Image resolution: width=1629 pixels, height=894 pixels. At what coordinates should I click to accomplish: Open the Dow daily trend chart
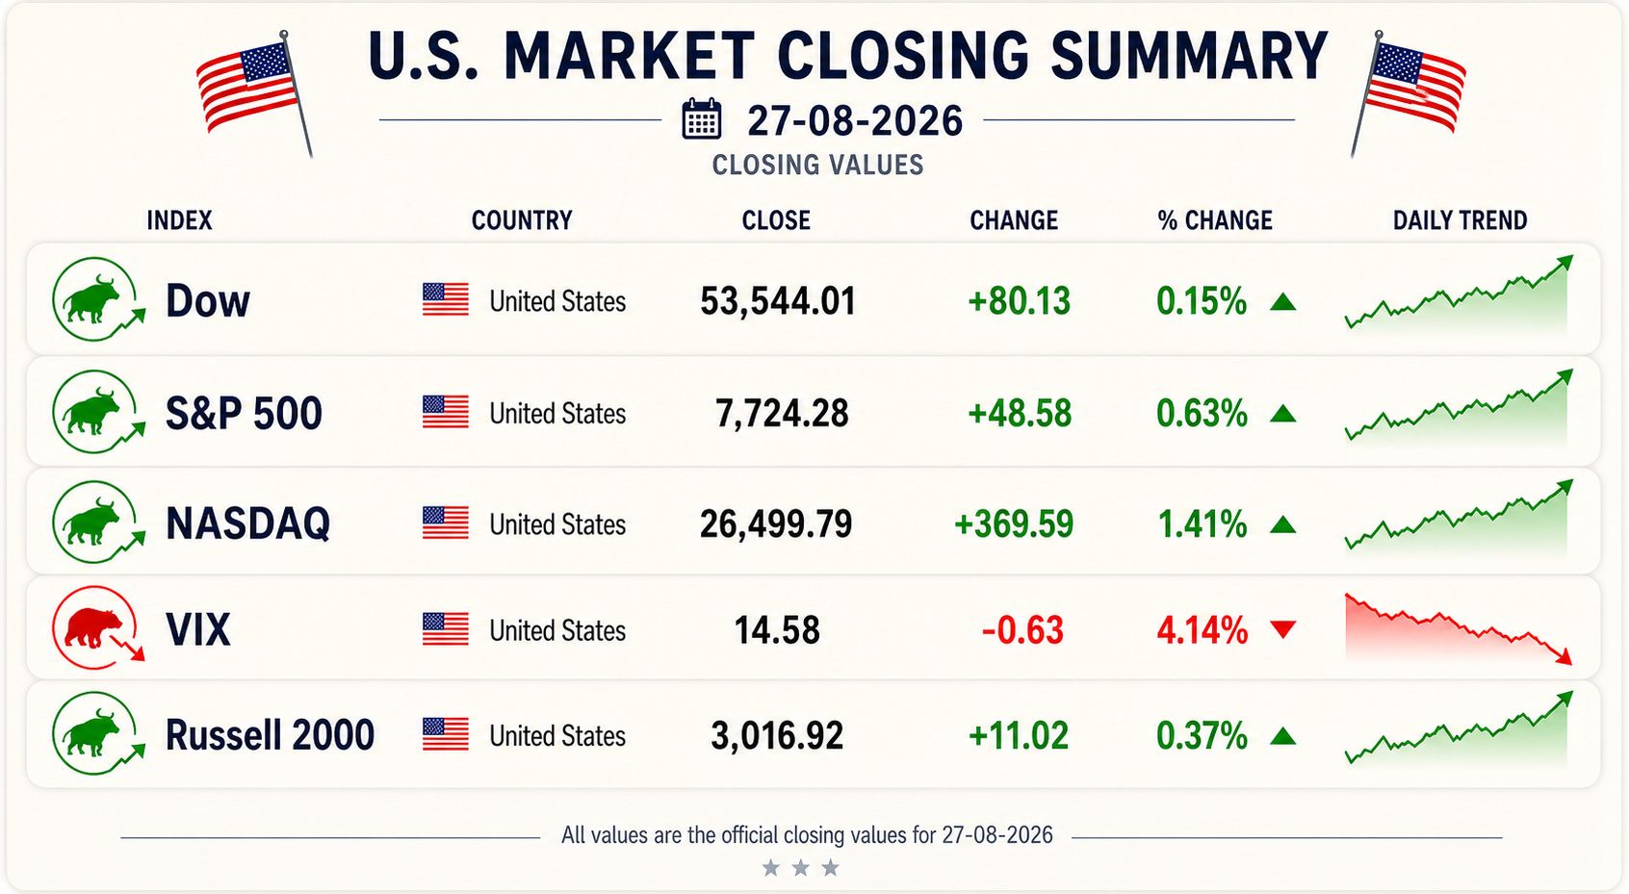(1459, 294)
